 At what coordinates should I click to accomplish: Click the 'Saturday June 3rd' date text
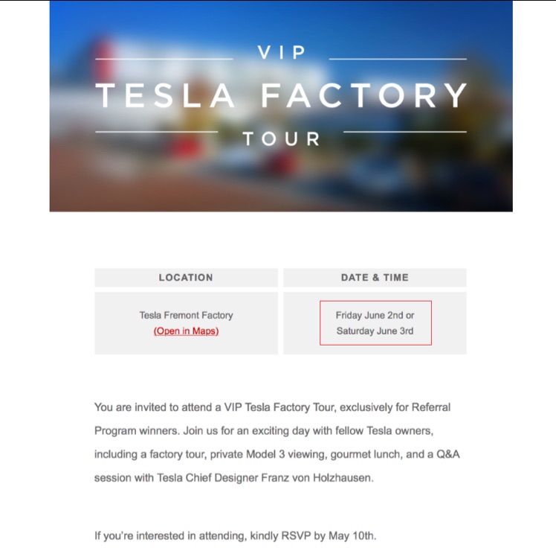[x=375, y=331]
